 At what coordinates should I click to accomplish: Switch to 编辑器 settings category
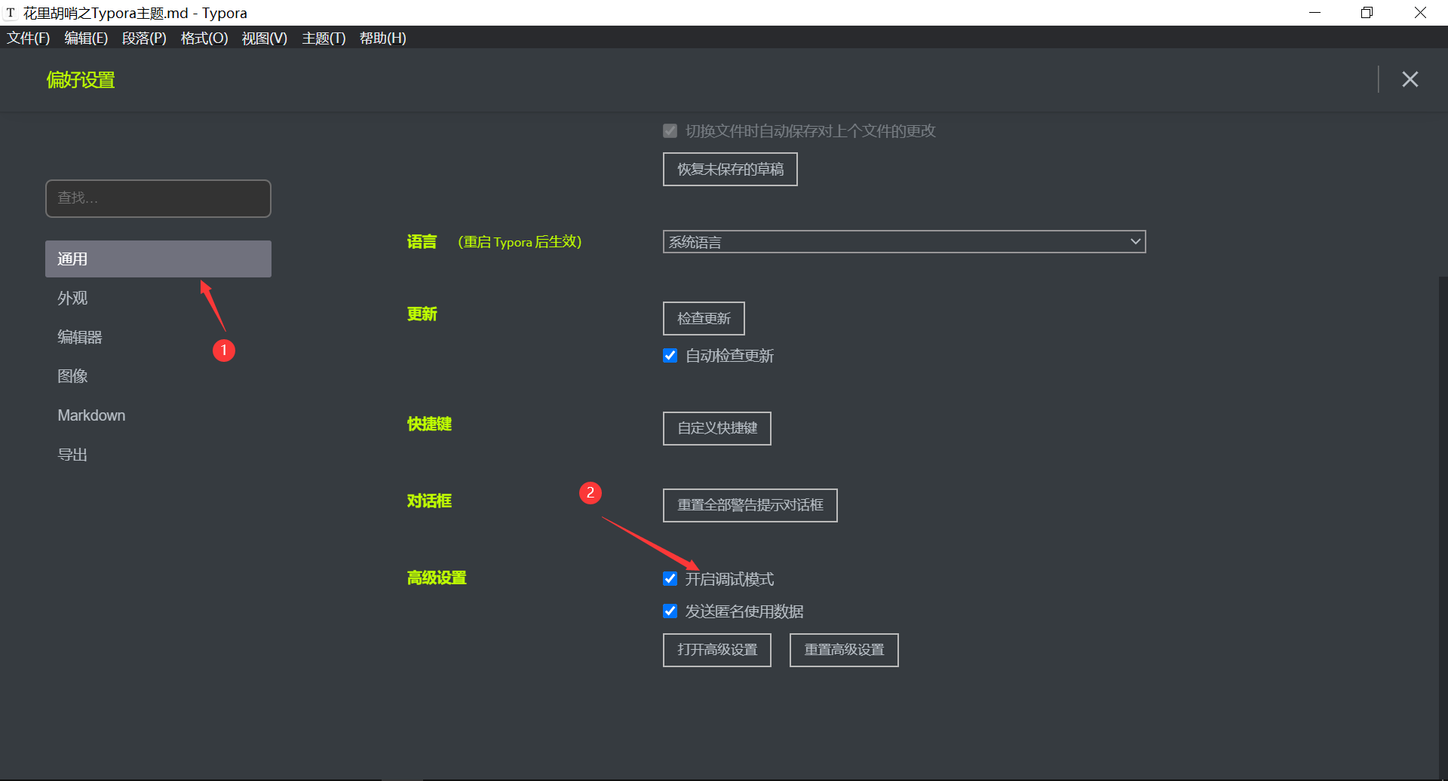(158, 337)
